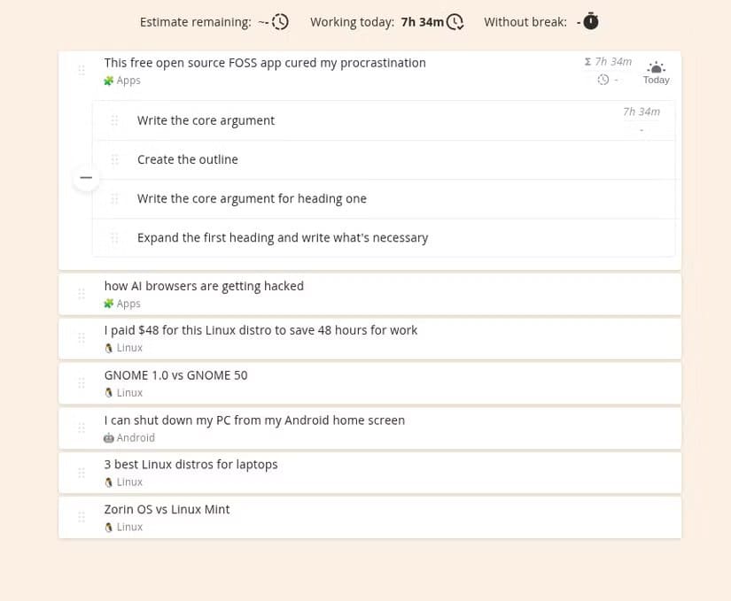Click the Linux tag icon on the $48 distro task
731x601 pixels.
pos(111,347)
